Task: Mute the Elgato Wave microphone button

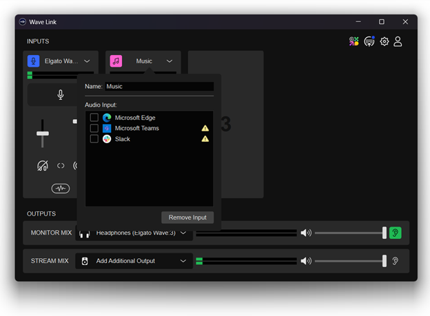Action: 61,95
